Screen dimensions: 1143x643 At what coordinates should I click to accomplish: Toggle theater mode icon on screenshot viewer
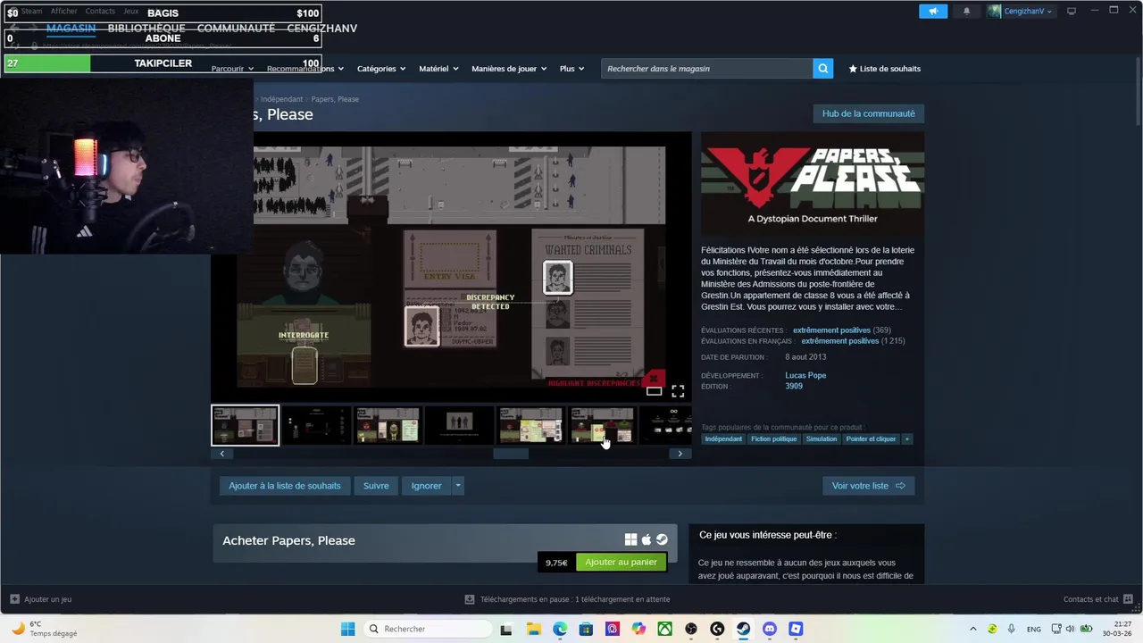pos(655,391)
